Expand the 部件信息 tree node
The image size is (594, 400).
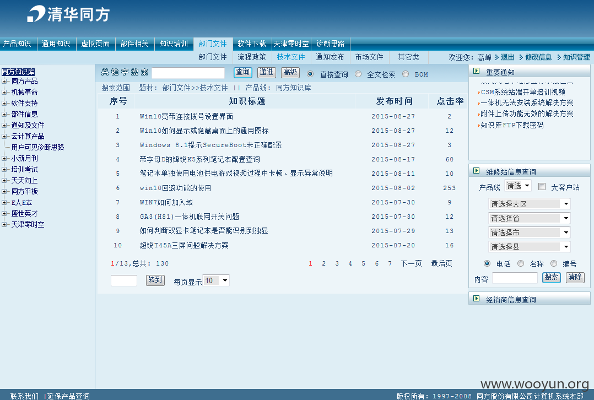tap(4, 114)
